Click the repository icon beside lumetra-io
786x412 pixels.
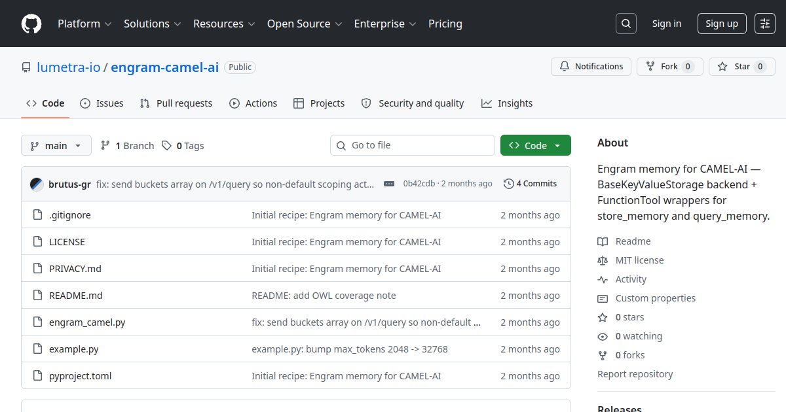pyautogui.click(x=26, y=67)
